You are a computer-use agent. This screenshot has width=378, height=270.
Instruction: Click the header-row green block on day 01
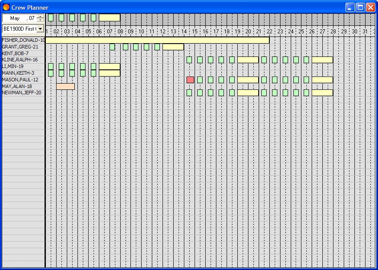(51, 18)
